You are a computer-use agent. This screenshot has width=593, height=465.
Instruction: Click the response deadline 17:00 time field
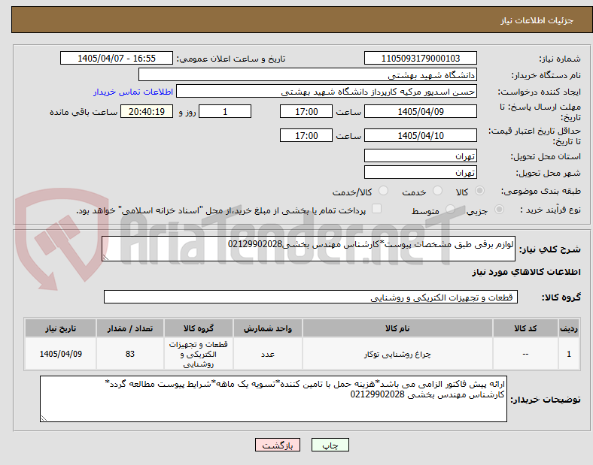pos(306,111)
